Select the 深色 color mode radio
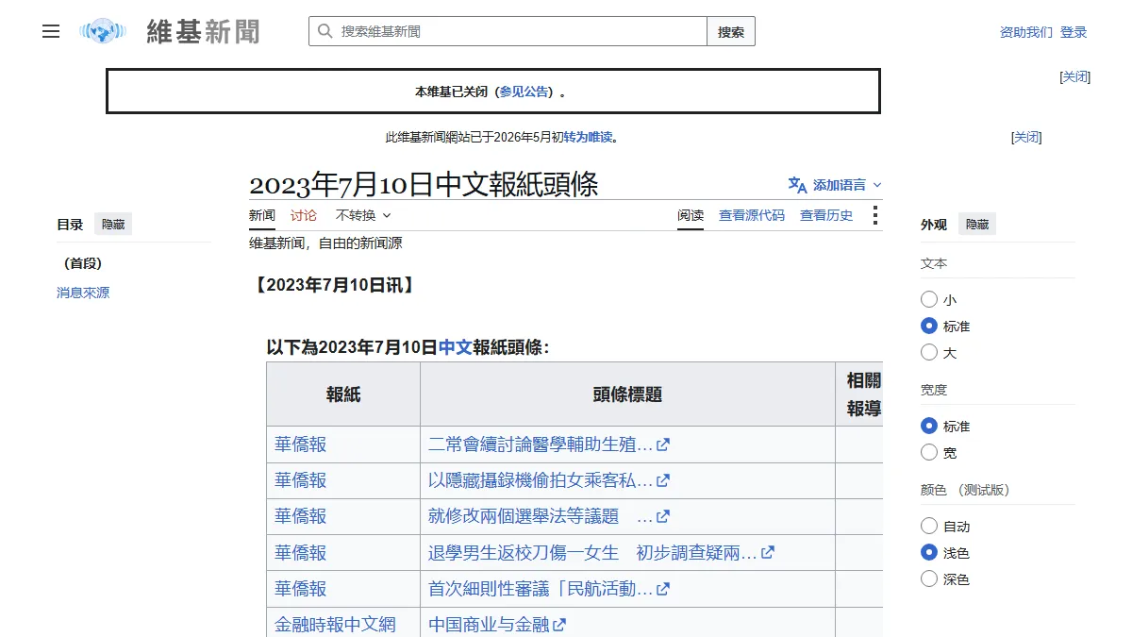Viewport: 1132px width, 637px height. pyautogui.click(x=929, y=578)
